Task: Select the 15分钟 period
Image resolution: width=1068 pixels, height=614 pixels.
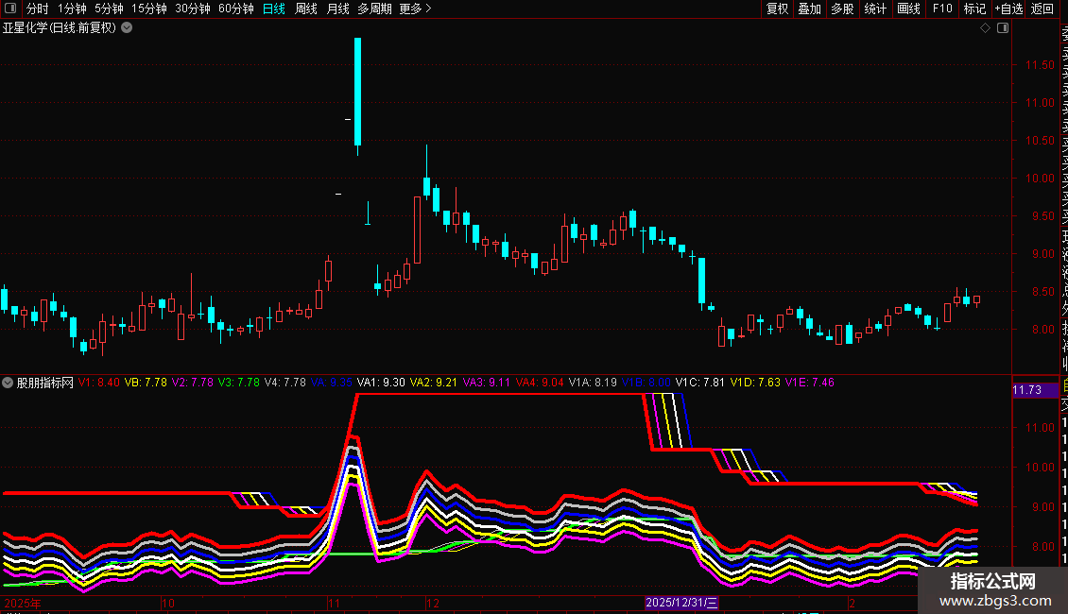Action: tap(149, 9)
